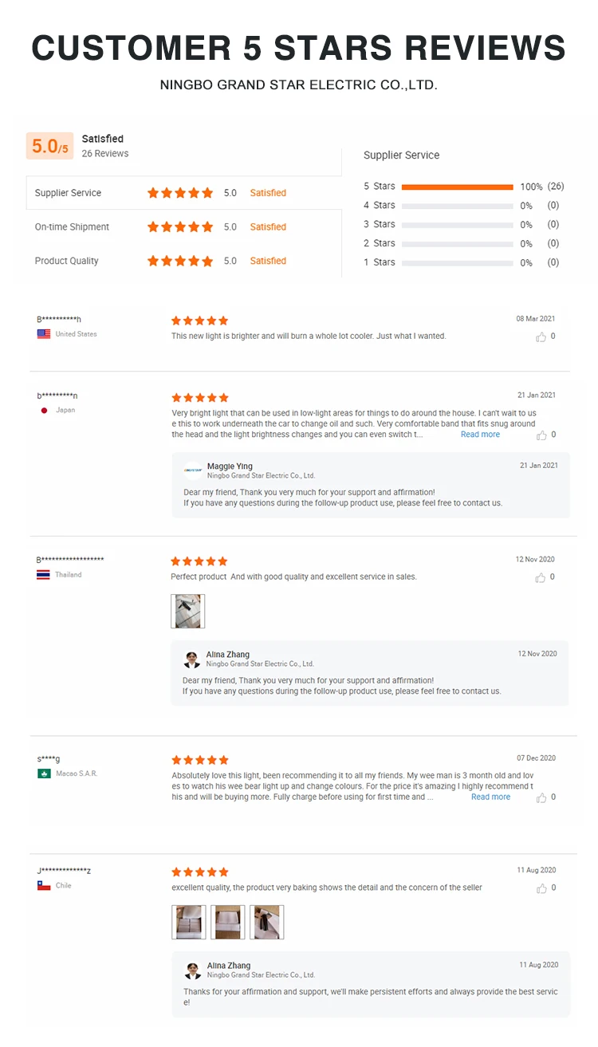The height and width of the screenshot is (1047, 598).
Task: Expand Macao review with Read more
Action: [x=490, y=797]
